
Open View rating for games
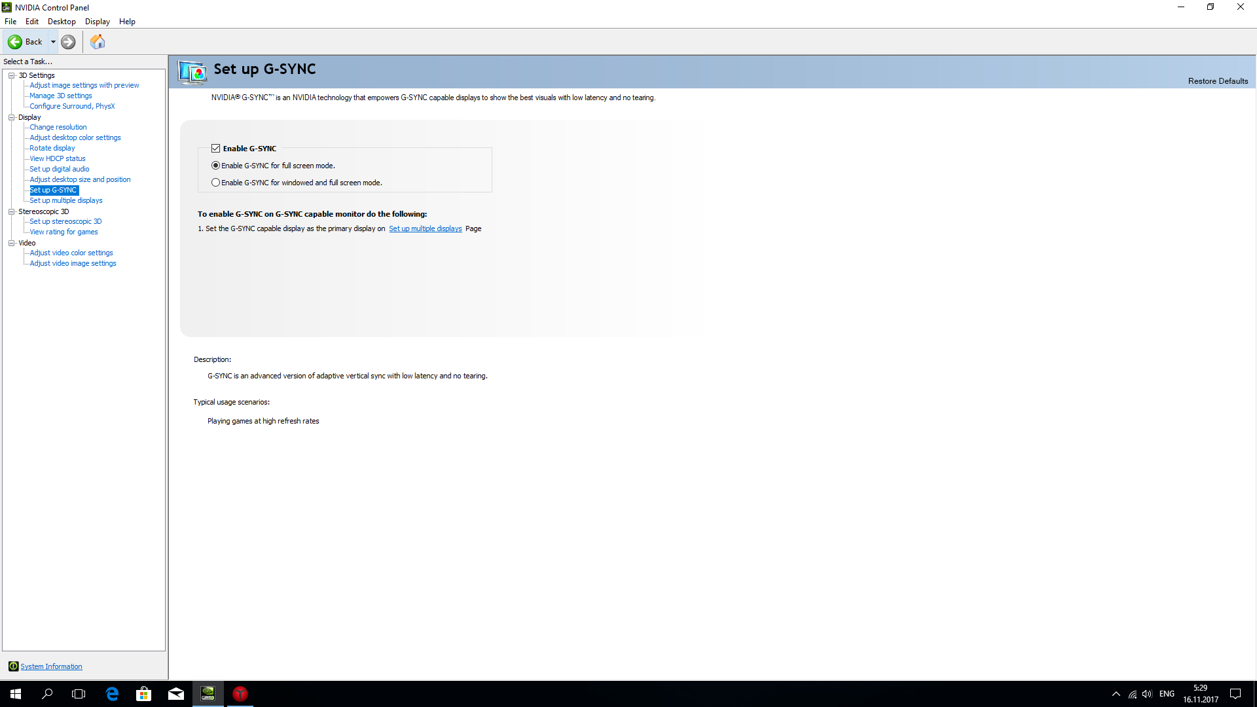tap(64, 232)
